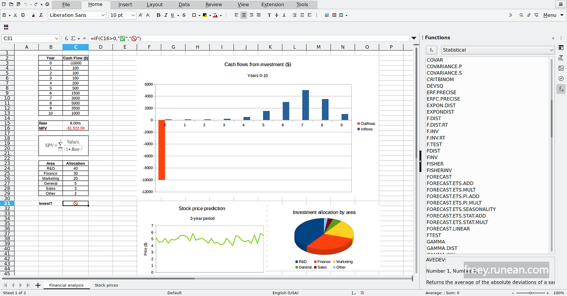Click the Undo icon
This screenshot has height=296, width=567.
pos(26,4)
